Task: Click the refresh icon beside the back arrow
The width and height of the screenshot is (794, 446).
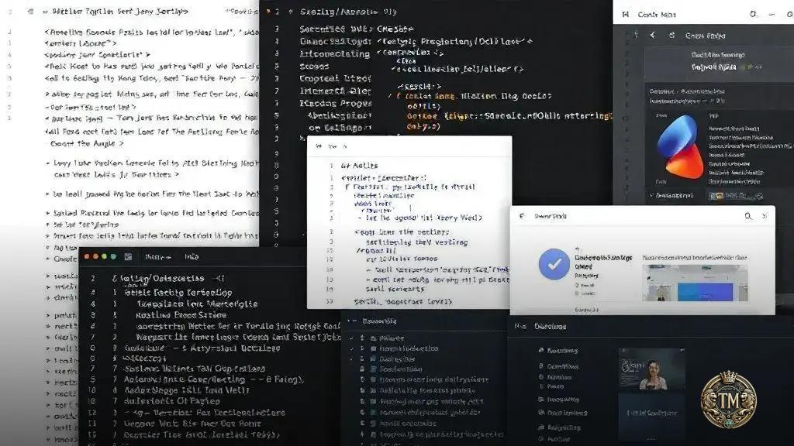Action: (671, 36)
